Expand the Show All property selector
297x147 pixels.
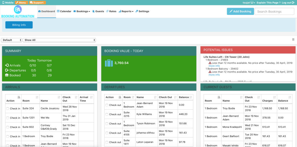pyautogui.click(x=59, y=40)
